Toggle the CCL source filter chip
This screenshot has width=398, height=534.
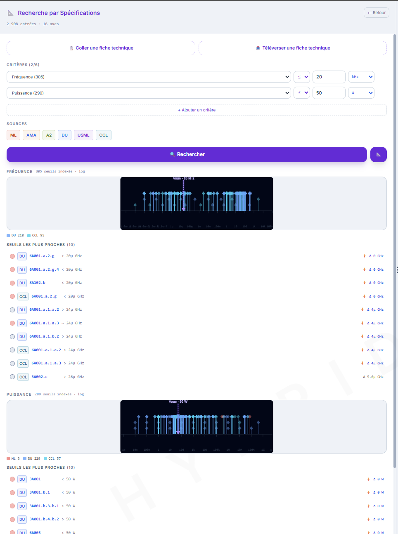104,135
